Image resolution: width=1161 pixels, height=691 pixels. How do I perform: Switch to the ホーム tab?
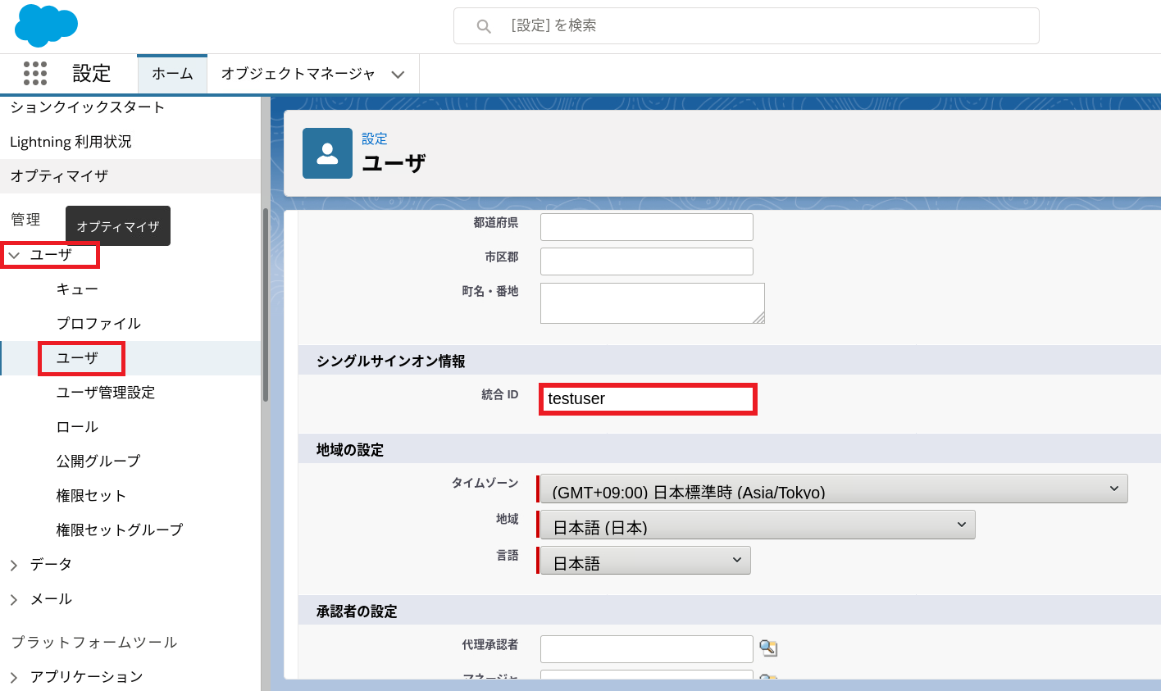click(172, 74)
